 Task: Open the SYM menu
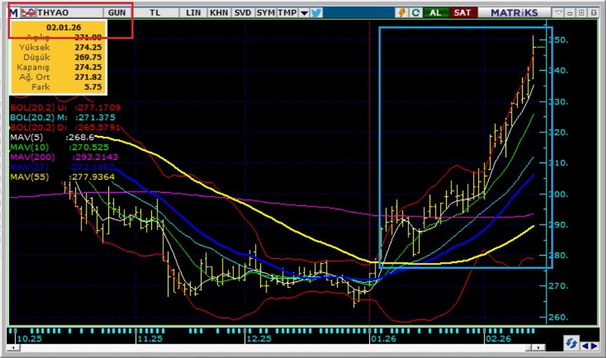pyautogui.click(x=266, y=13)
